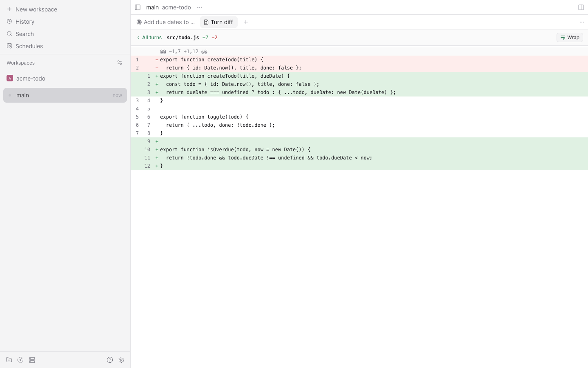Image resolution: width=588 pixels, height=368 pixels.
Task: Select the main branch row in the sidebar
Action: [x=65, y=95]
